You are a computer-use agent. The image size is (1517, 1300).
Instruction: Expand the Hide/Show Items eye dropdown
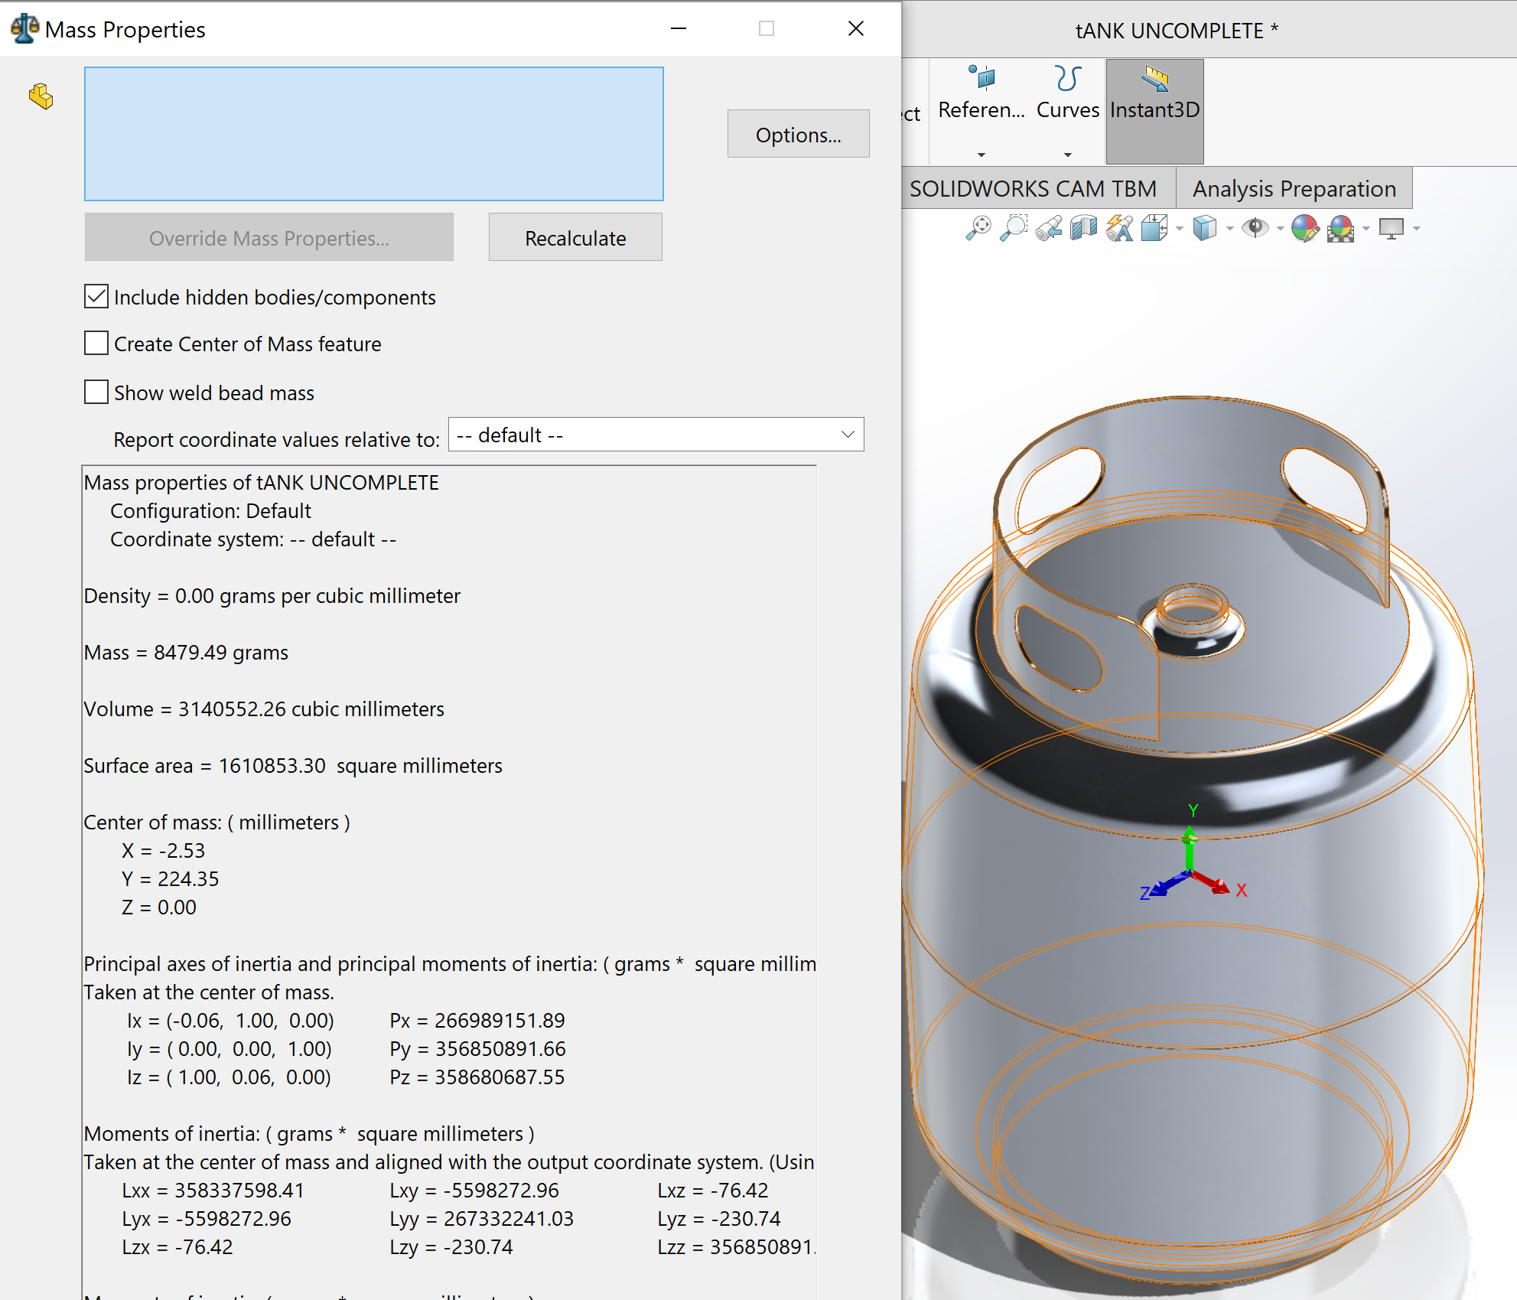coord(1280,228)
